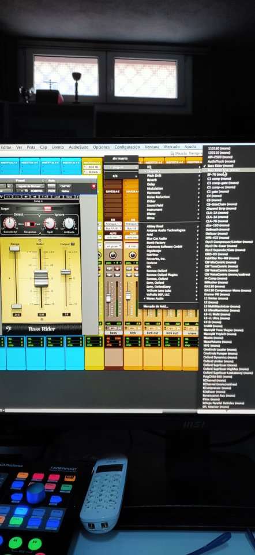Click the bass track volume fader
Viewport: 255px width, 555px height.
[108, 298]
